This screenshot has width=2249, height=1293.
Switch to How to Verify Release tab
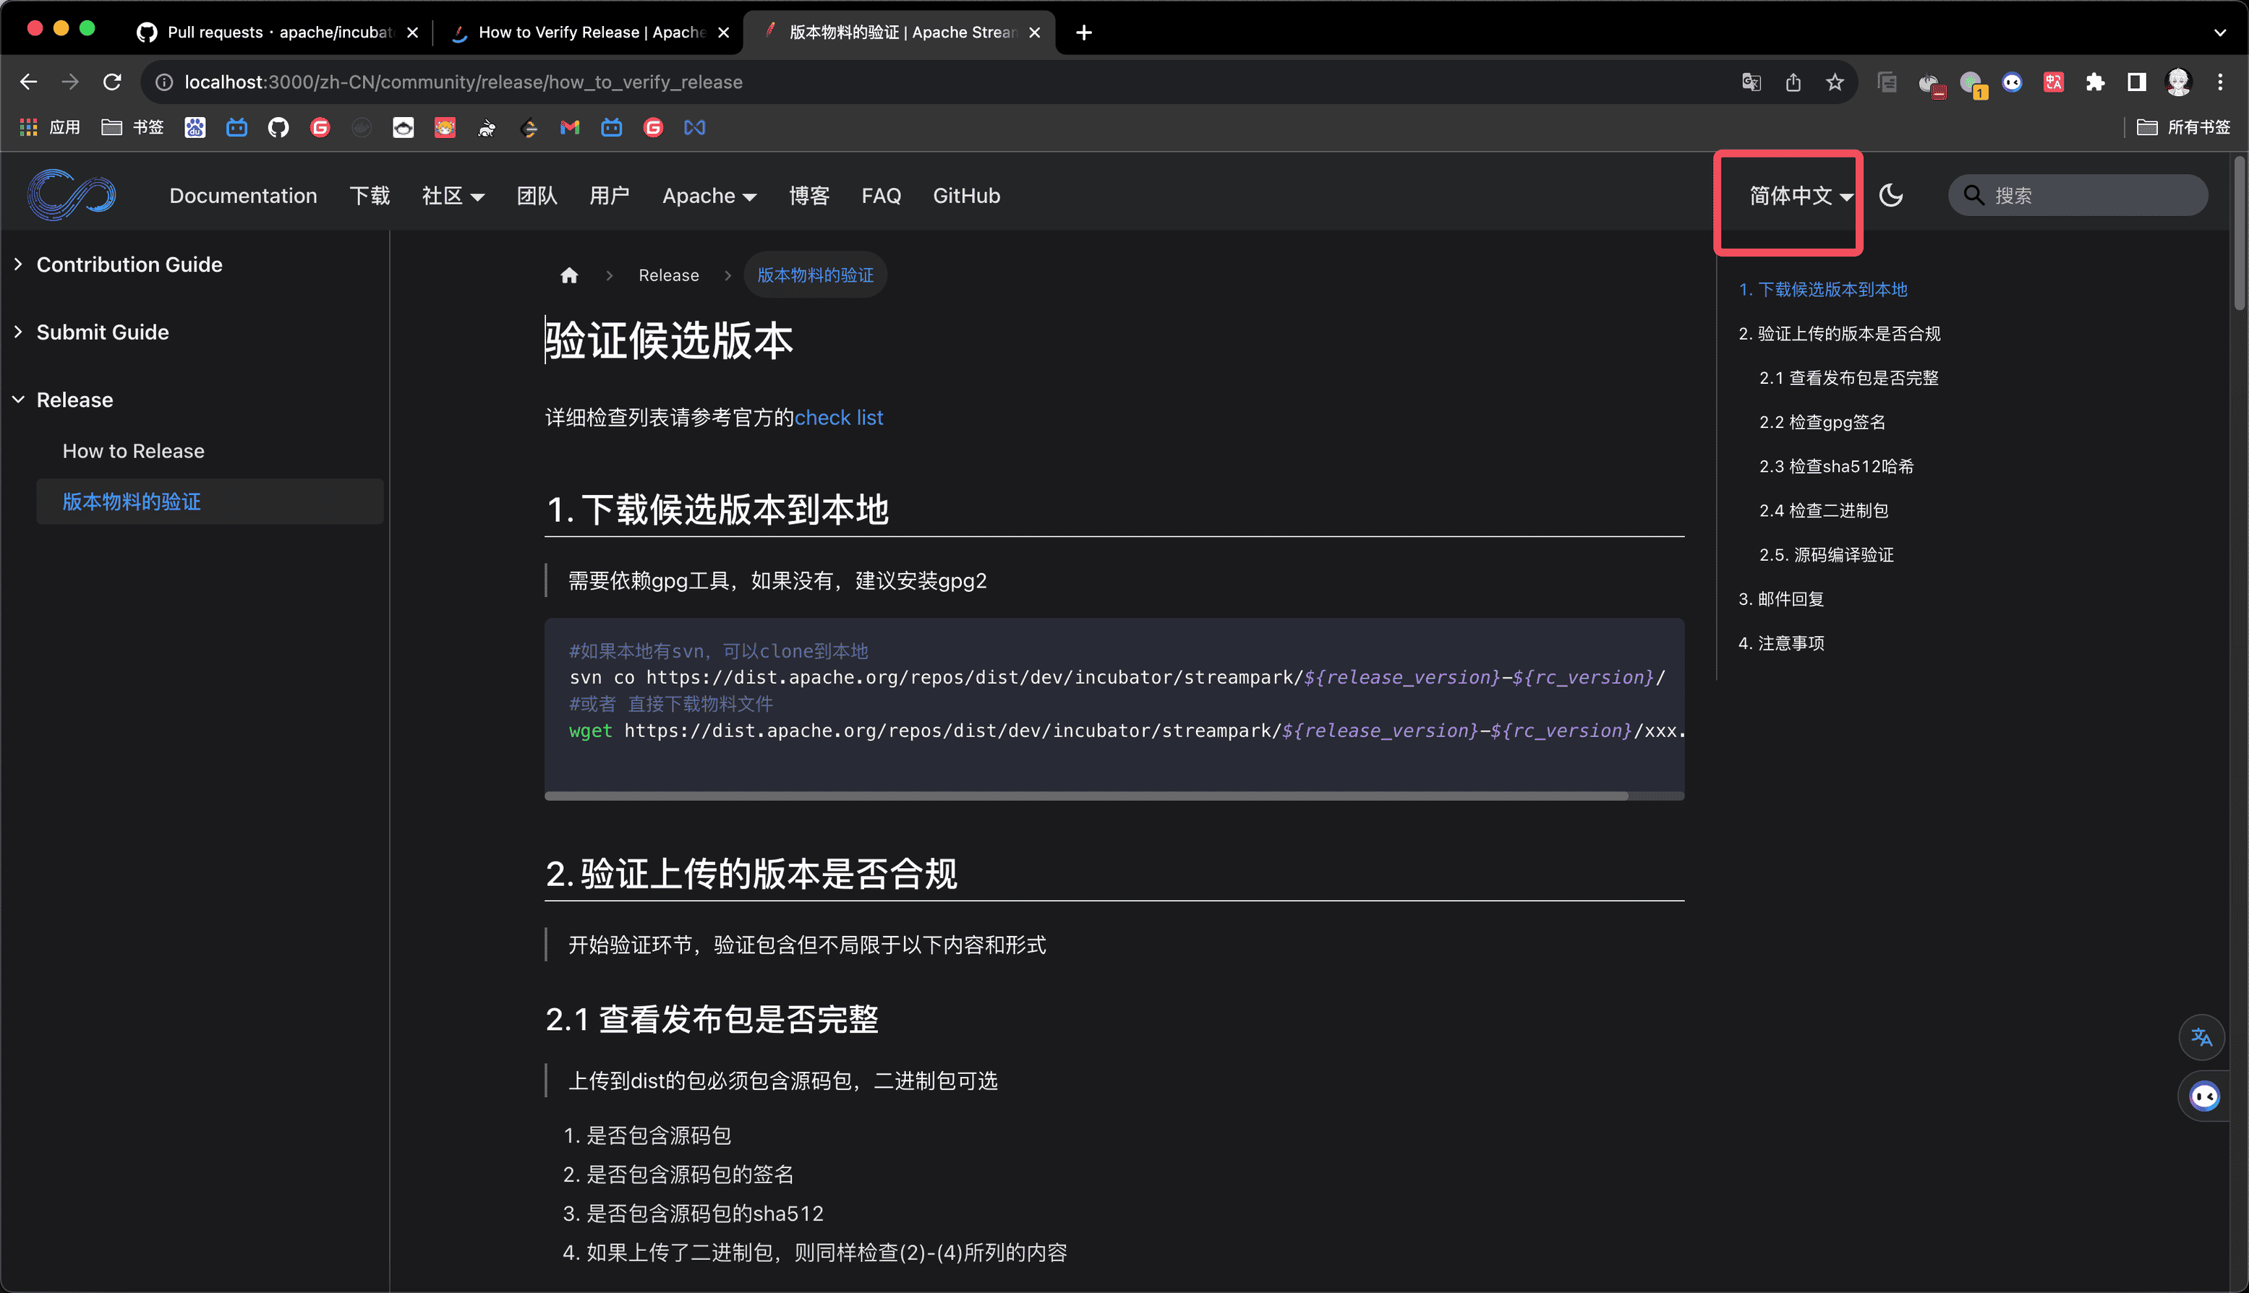click(x=591, y=33)
